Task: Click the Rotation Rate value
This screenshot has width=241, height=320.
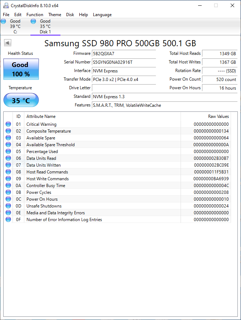Action: click(x=220, y=71)
